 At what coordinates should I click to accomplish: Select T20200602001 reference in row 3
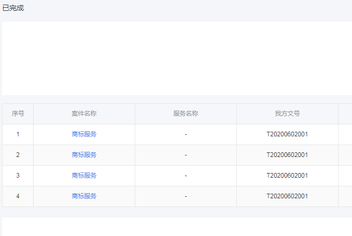click(287, 176)
